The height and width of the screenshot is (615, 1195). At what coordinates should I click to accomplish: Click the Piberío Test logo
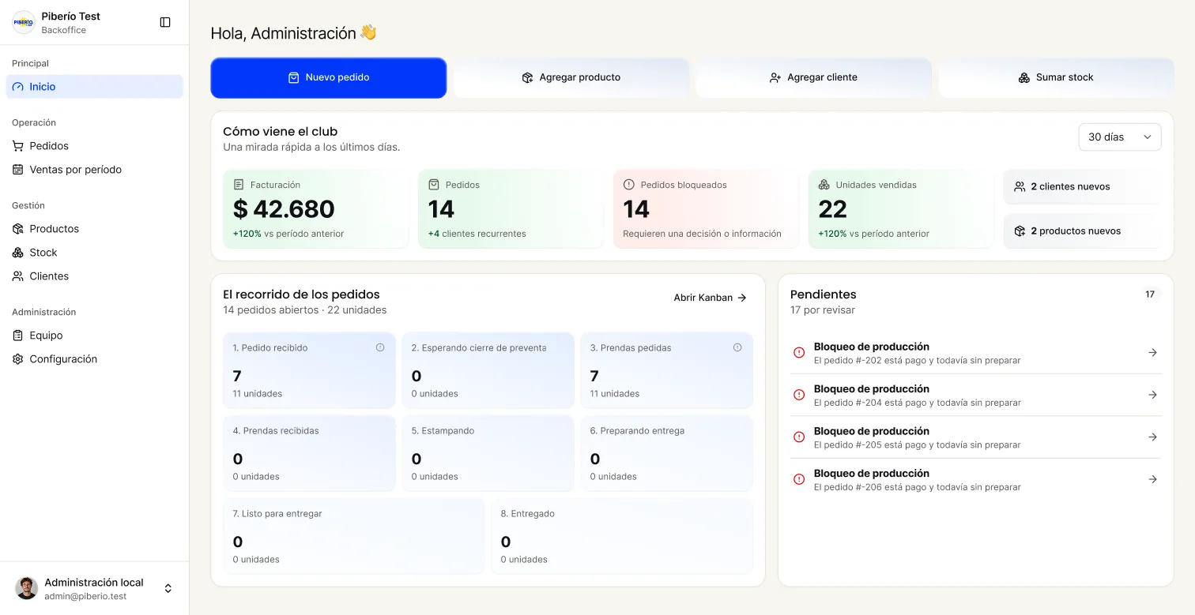[23, 22]
